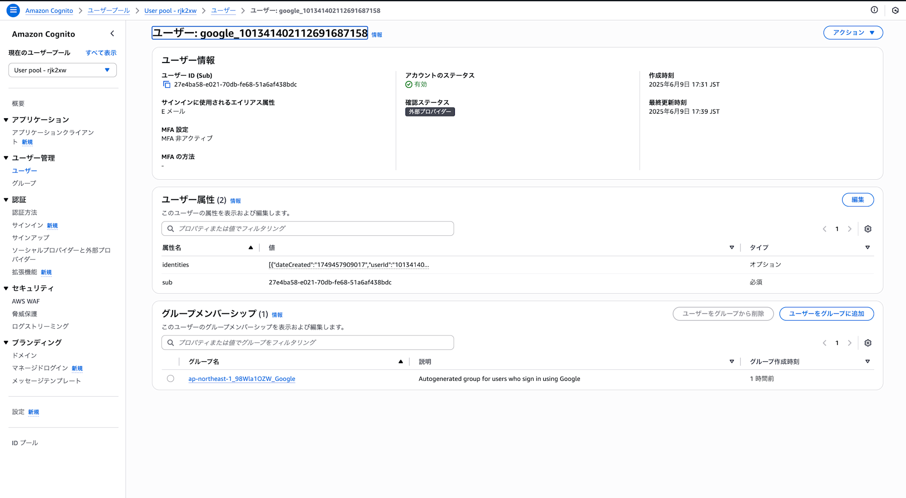Open 設定 in sidebar

(18, 412)
